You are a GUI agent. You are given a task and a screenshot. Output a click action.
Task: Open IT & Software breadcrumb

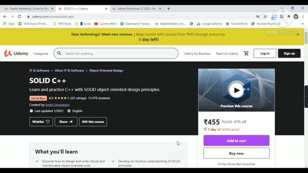coord(39,71)
